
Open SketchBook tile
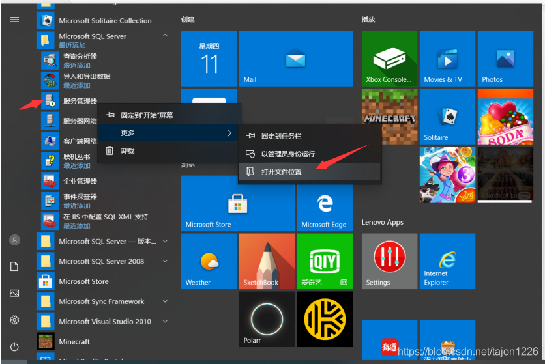267,261
